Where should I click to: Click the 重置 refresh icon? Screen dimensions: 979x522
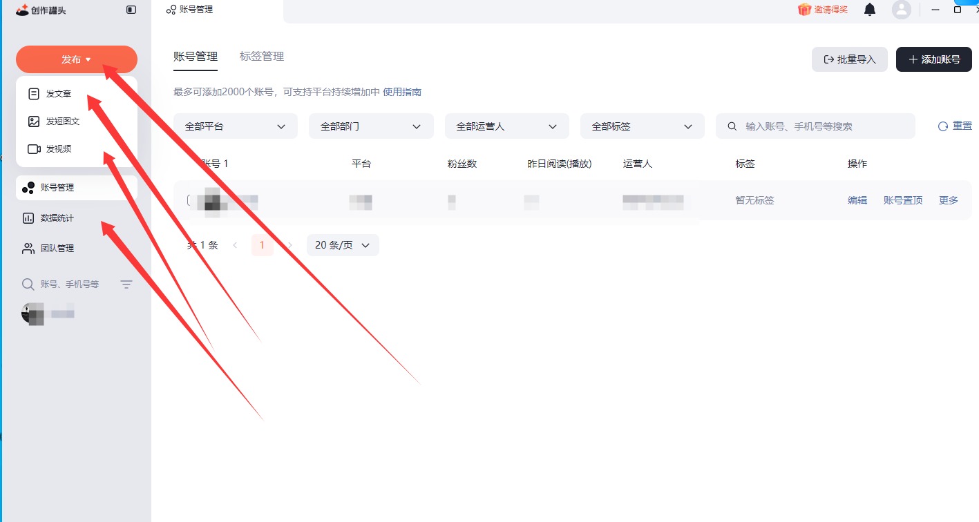[x=943, y=126]
